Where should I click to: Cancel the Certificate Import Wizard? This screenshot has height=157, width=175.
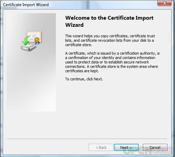tap(155, 148)
